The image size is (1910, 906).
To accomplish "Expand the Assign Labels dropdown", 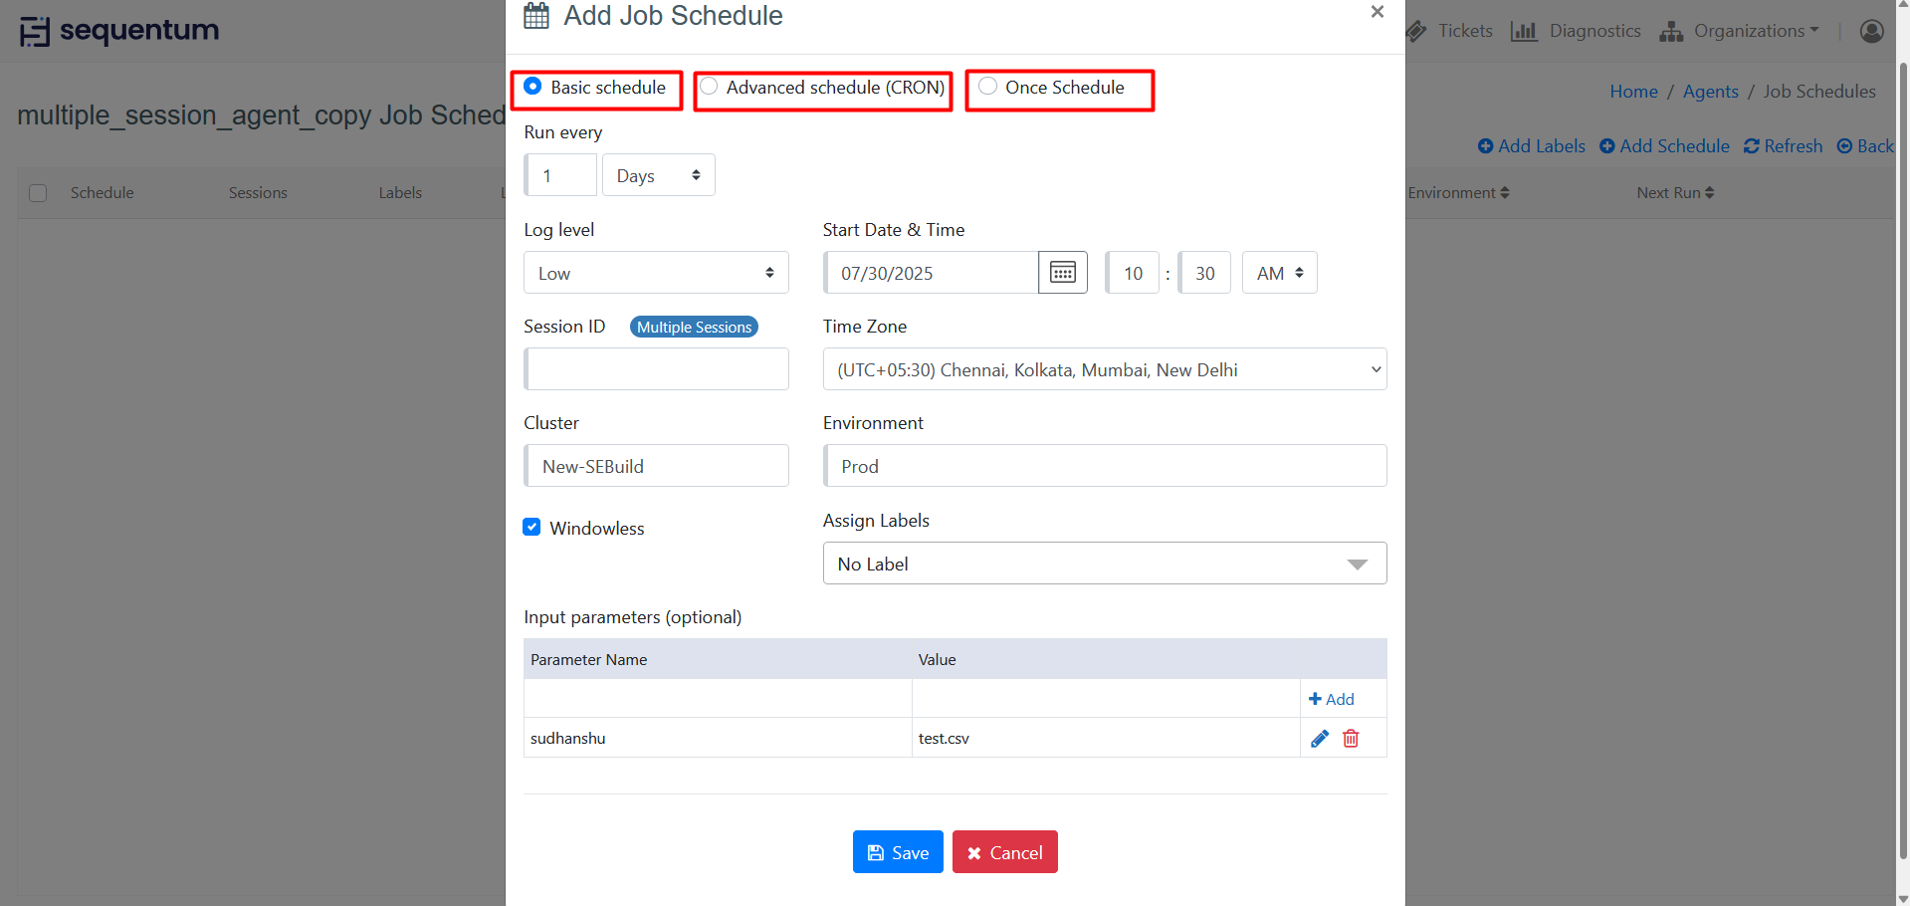I will tap(1104, 564).
